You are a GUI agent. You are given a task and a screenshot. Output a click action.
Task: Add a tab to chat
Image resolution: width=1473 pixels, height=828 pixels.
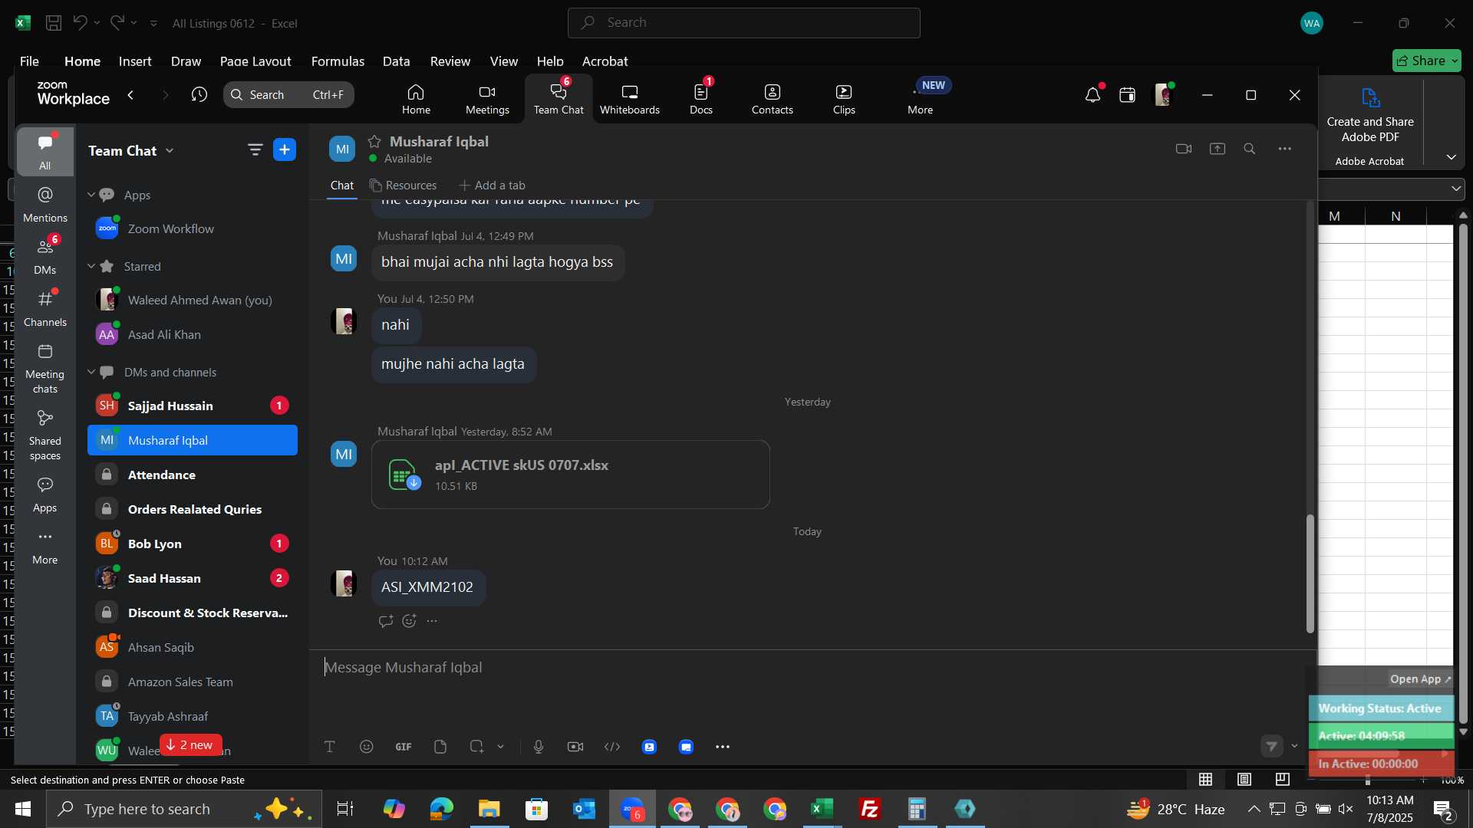tap(492, 186)
